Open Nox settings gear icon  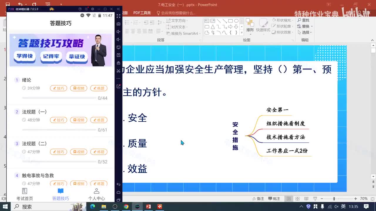(x=93, y=9)
